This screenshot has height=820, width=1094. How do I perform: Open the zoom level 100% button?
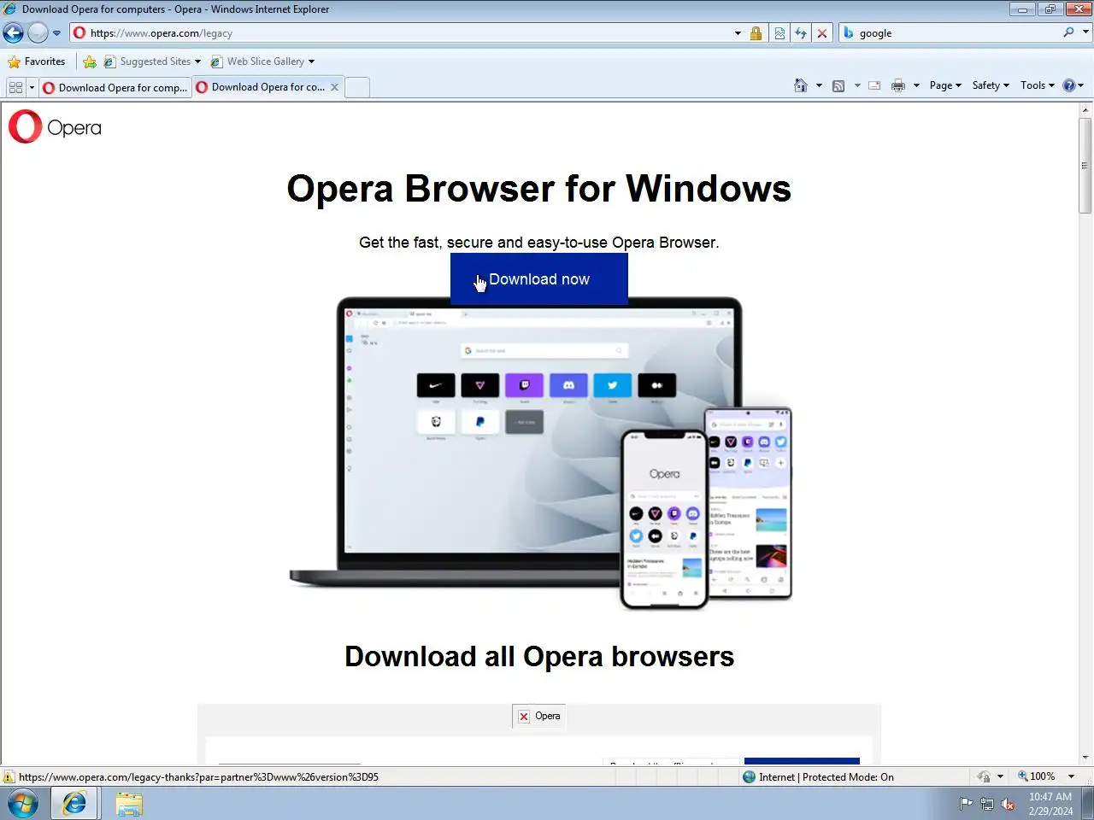coord(1036,776)
